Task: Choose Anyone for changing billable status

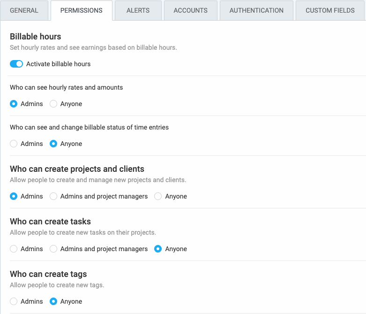Action: pos(54,144)
